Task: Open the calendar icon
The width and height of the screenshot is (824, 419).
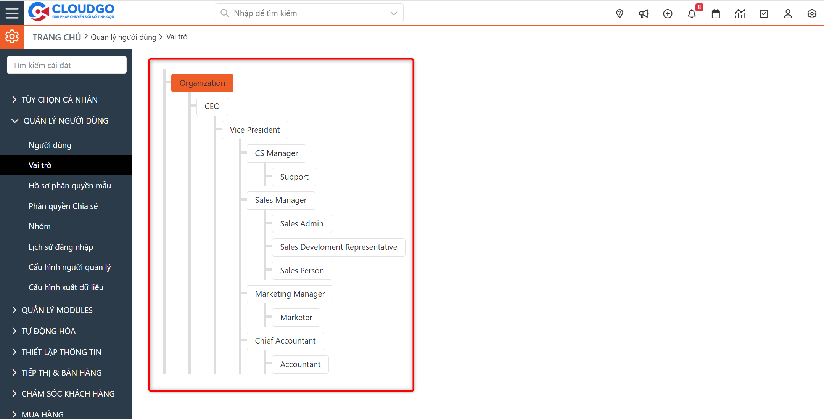Action: tap(716, 14)
